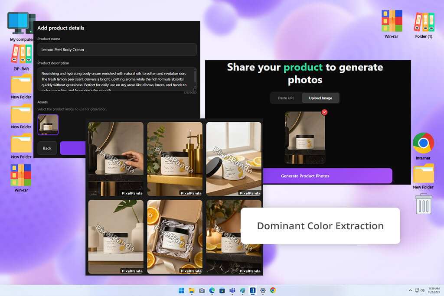Viewport: 444px width, 296px height.
Task: Open generated photo with gold pump bottle
Action: point(175,159)
